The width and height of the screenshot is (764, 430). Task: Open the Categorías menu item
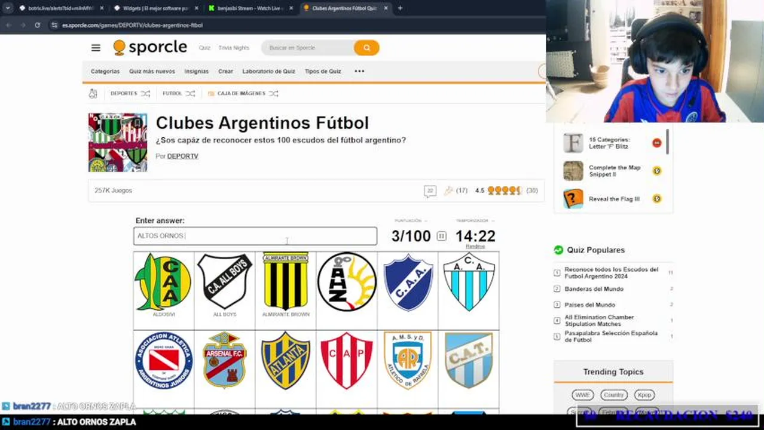105,71
